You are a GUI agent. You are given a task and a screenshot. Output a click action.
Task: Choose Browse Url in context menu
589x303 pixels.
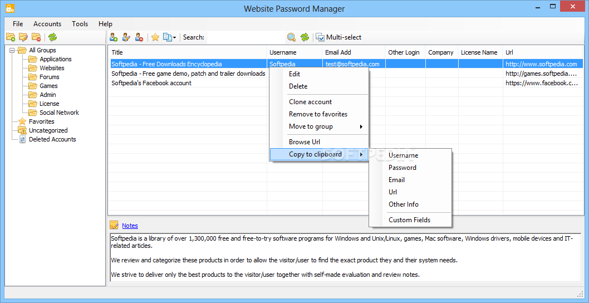point(319,142)
